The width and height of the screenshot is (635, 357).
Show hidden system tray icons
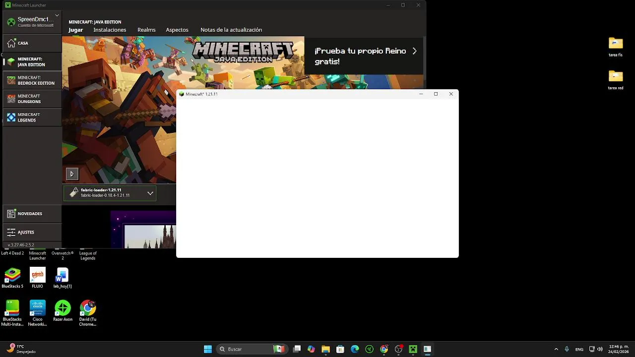click(x=556, y=349)
